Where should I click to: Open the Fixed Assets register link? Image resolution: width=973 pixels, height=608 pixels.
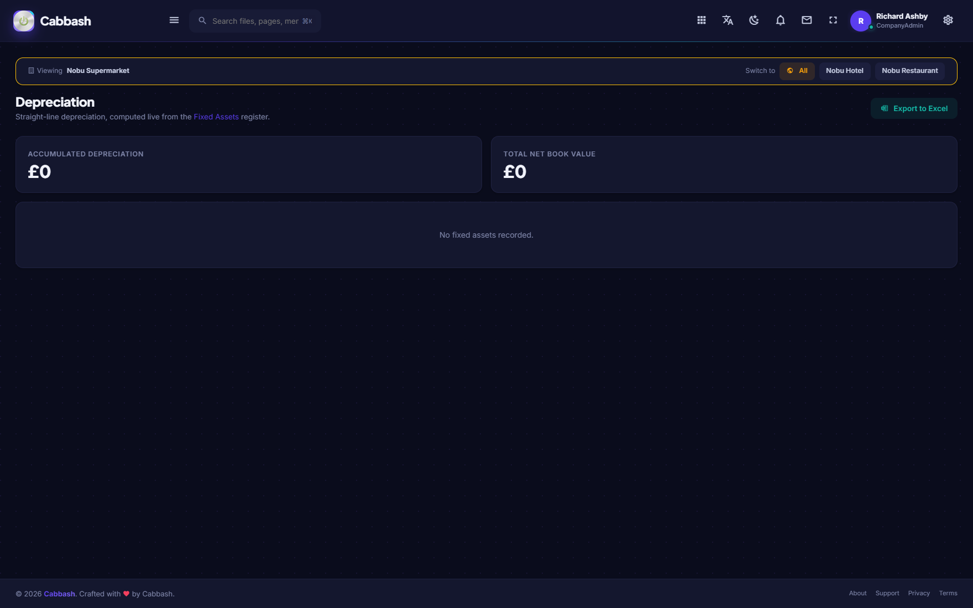[x=216, y=117]
